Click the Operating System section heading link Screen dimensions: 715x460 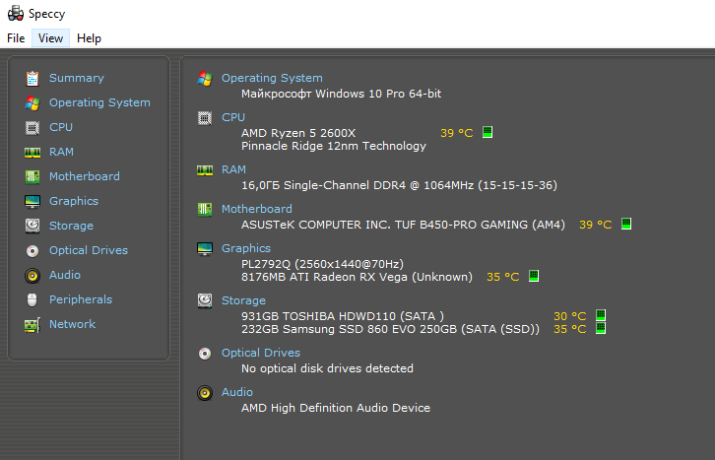[x=272, y=78]
